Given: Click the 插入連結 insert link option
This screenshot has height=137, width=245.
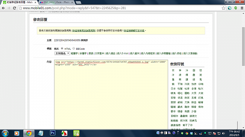Looking at the screenshot, I should [x=111, y=53].
